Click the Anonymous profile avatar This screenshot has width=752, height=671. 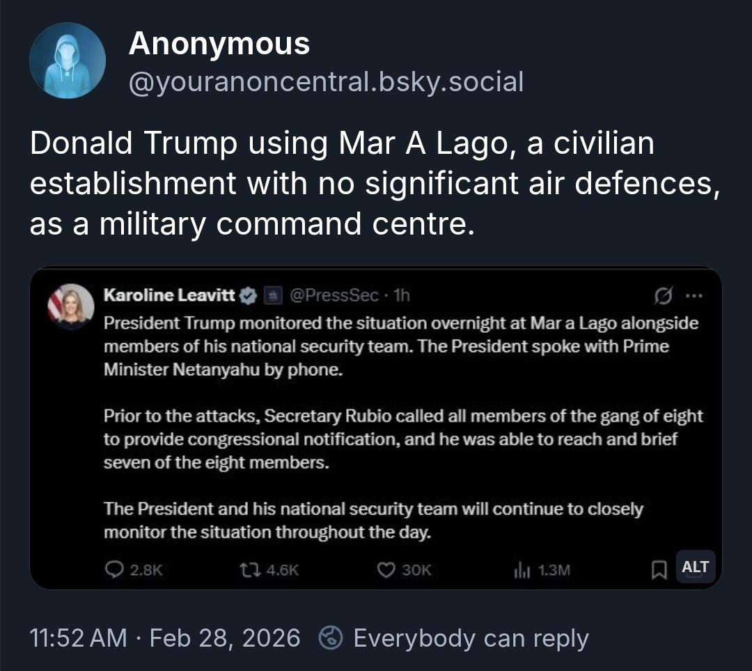coord(68,61)
